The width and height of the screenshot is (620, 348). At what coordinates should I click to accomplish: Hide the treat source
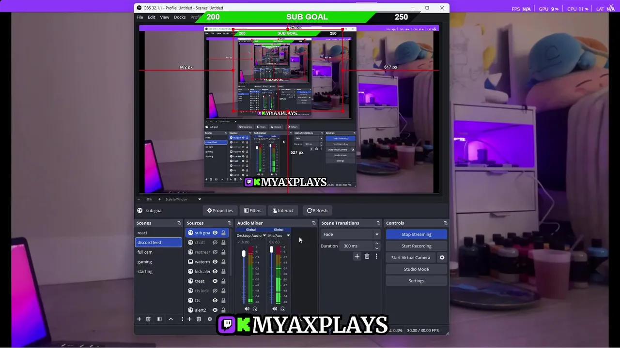[x=215, y=281]
